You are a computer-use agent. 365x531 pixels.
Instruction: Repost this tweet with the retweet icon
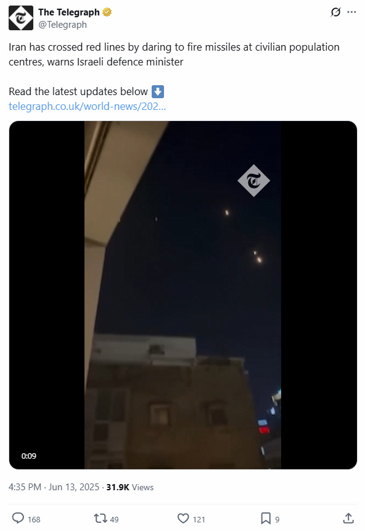tap(100, 518)
